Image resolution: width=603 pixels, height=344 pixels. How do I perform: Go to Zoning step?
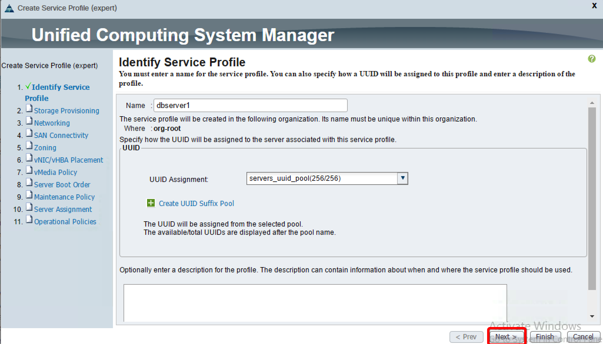45,148
